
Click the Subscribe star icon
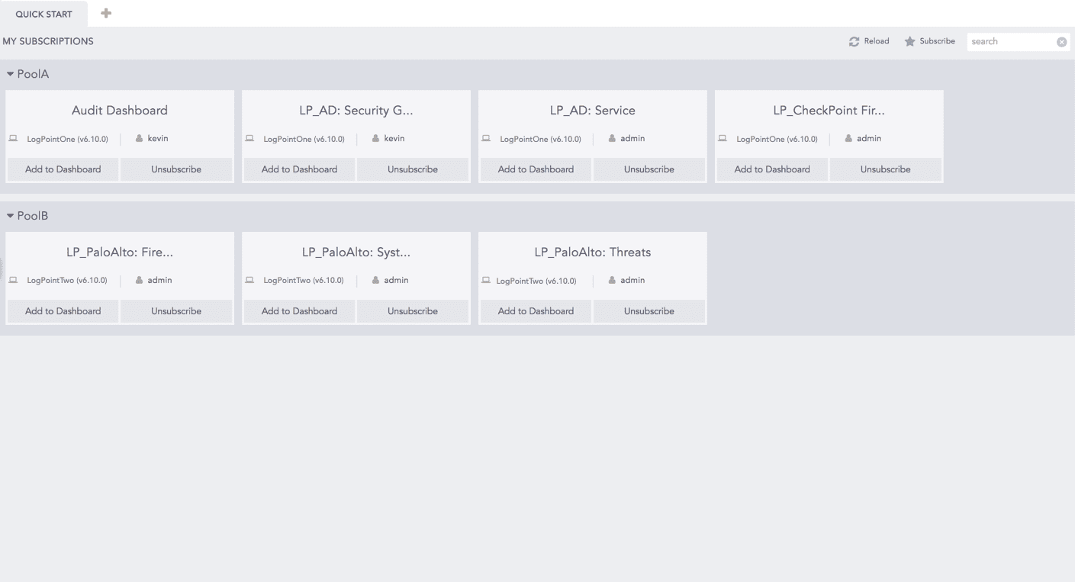click(x=909, y=41)
